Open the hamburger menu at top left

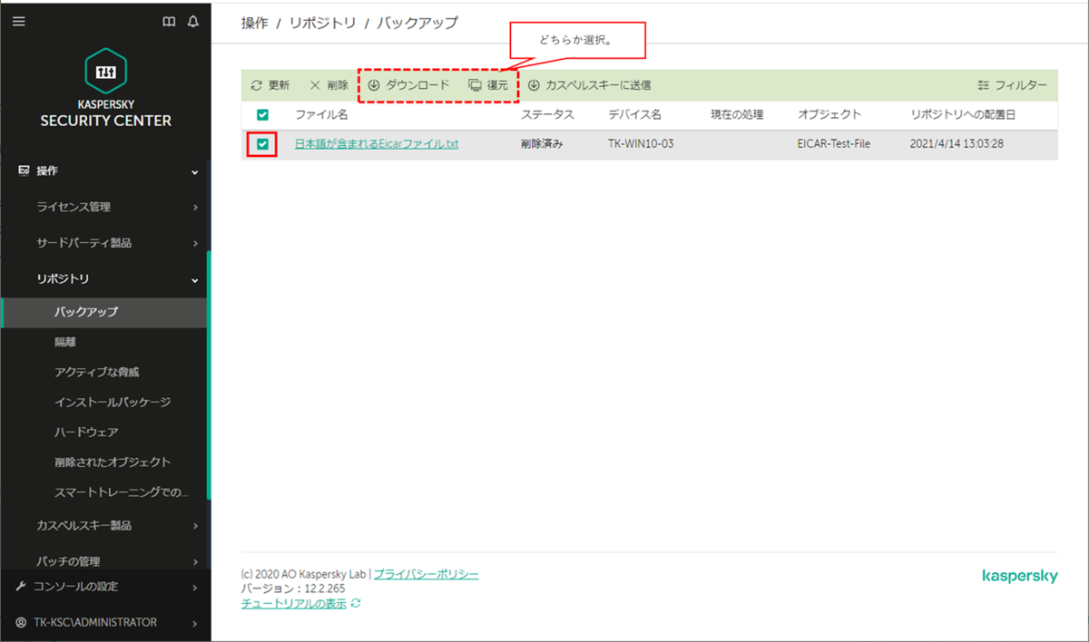[x=18, y=20]
